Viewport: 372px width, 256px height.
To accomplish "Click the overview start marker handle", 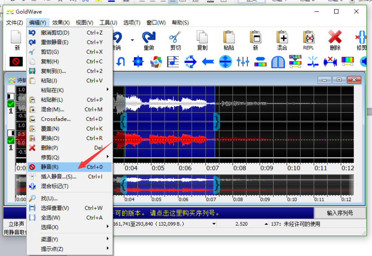I will coord(124,185).
